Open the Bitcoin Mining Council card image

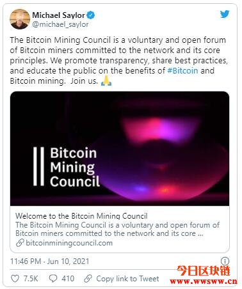[x=120, y=148]
